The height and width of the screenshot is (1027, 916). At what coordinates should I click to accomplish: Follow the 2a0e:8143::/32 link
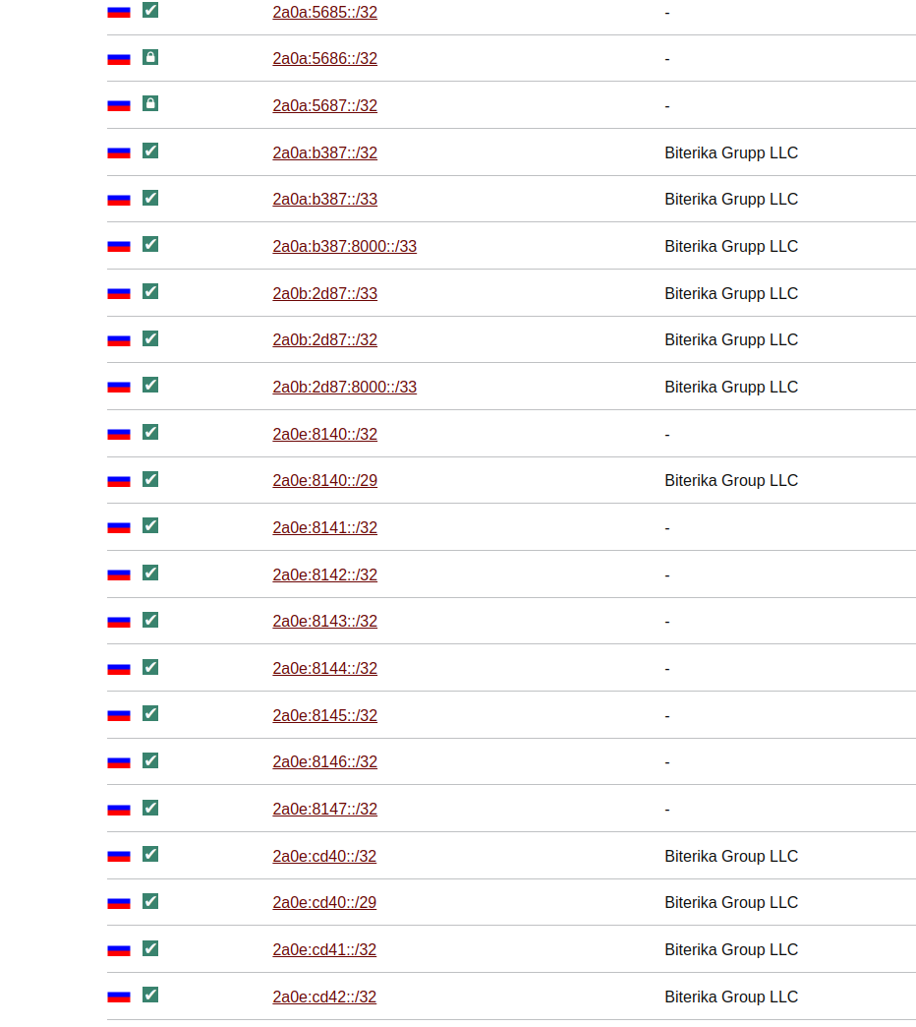pos(324,621)
